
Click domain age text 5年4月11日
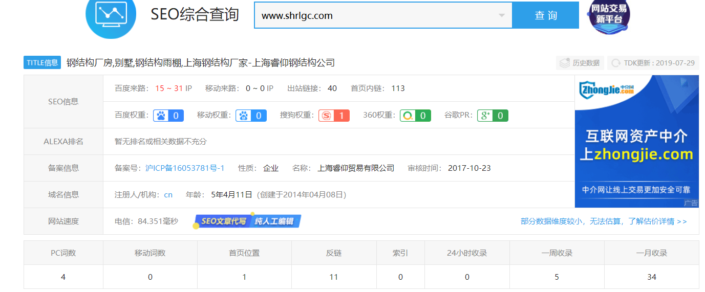tap(232, 195)
